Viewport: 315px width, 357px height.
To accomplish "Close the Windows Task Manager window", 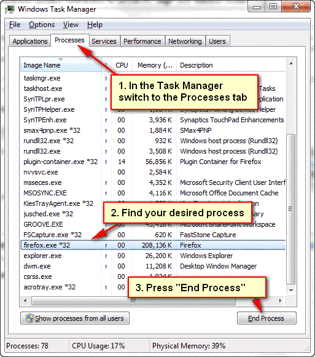I will point(296,7).
